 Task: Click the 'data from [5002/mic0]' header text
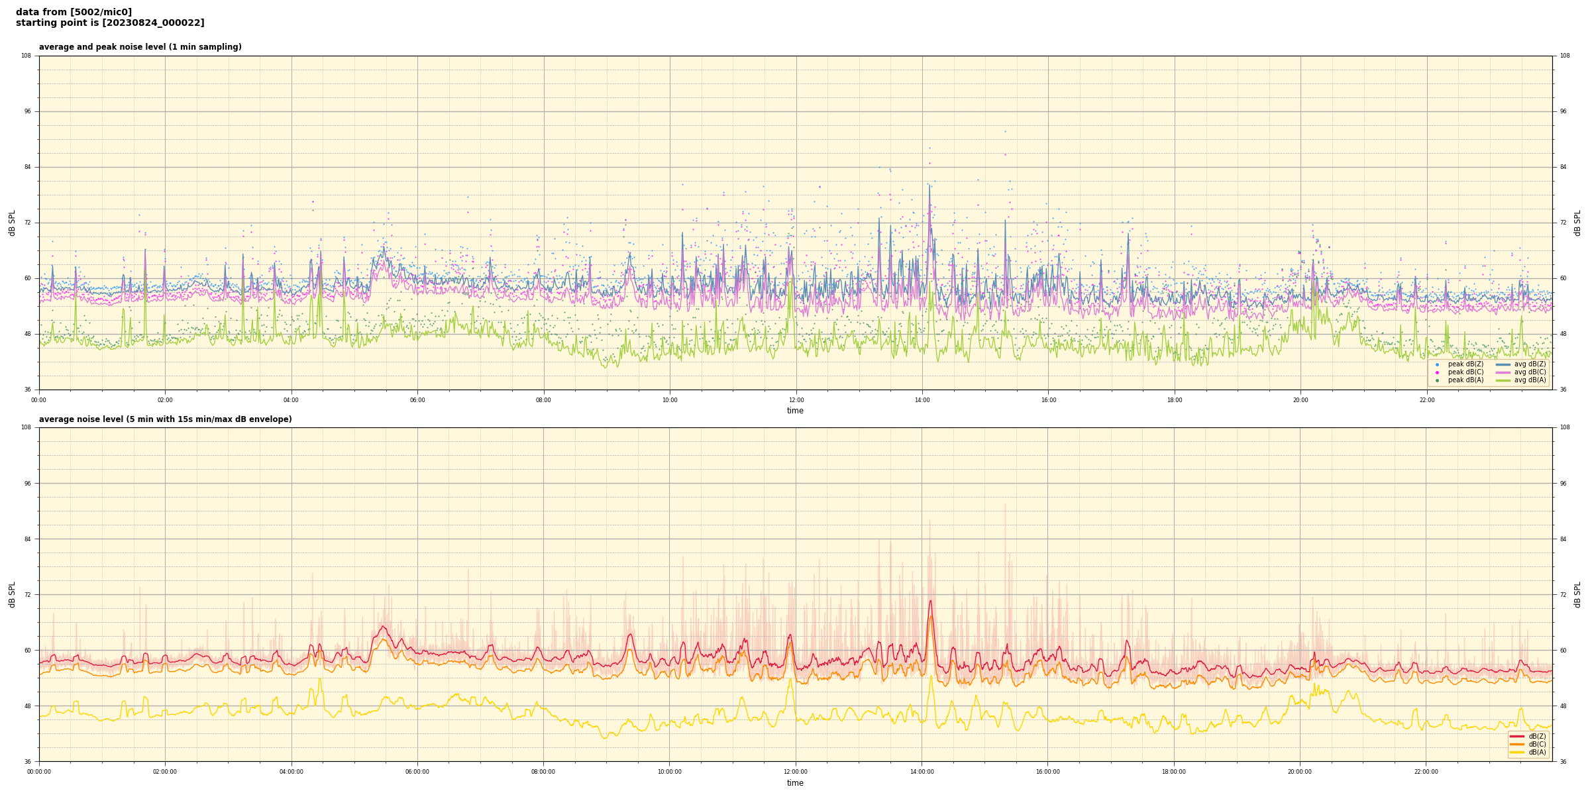coord(74,12)
